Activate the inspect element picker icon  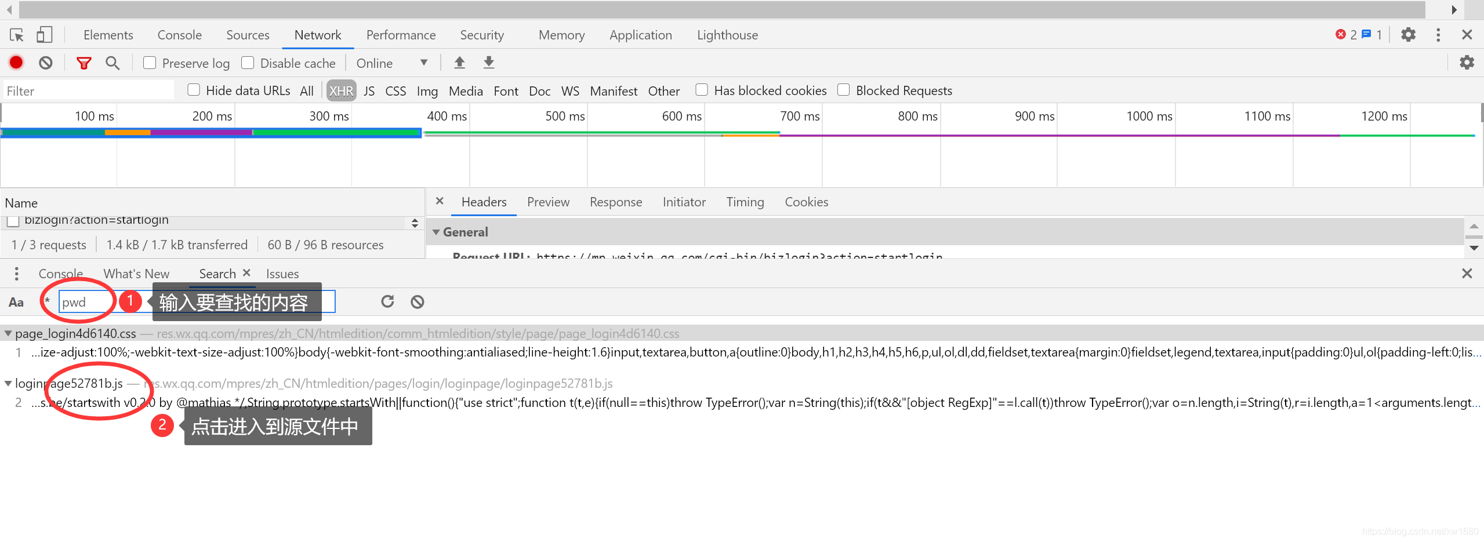[17, 35]
